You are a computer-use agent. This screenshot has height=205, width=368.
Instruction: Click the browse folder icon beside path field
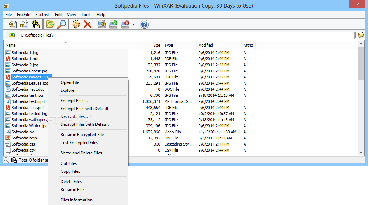[361, 35]
